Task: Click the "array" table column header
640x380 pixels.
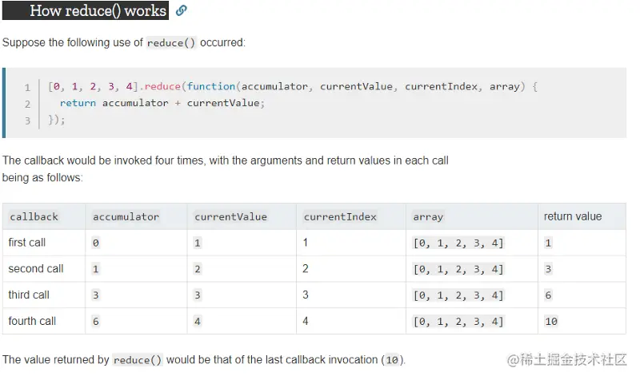Action: pyautogui.click(x=428, y=216)
